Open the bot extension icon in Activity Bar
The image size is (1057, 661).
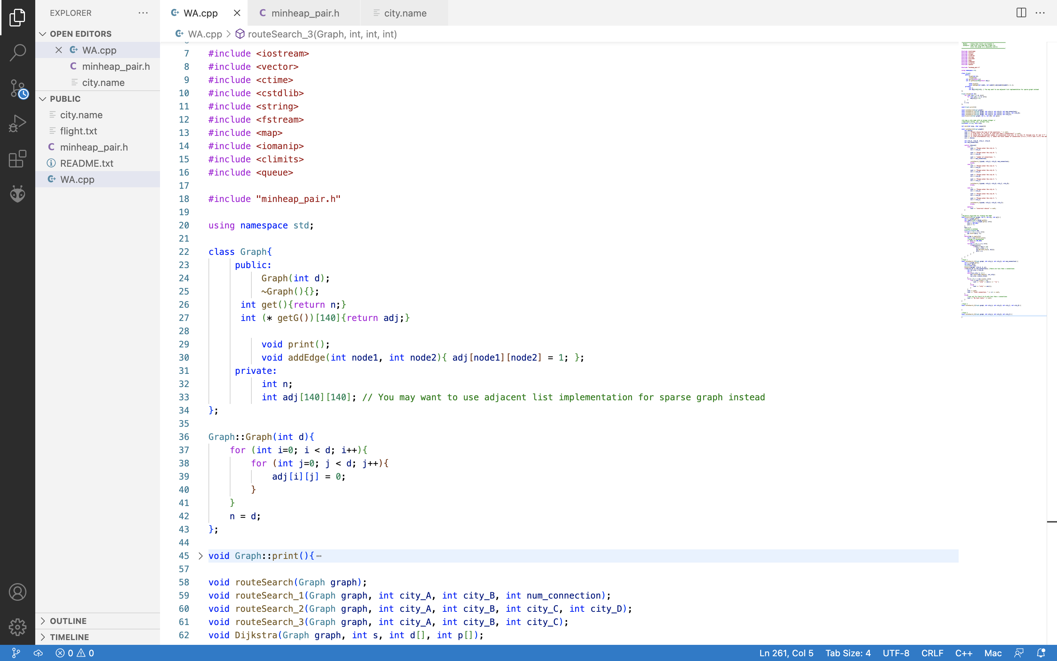point(18,194)
